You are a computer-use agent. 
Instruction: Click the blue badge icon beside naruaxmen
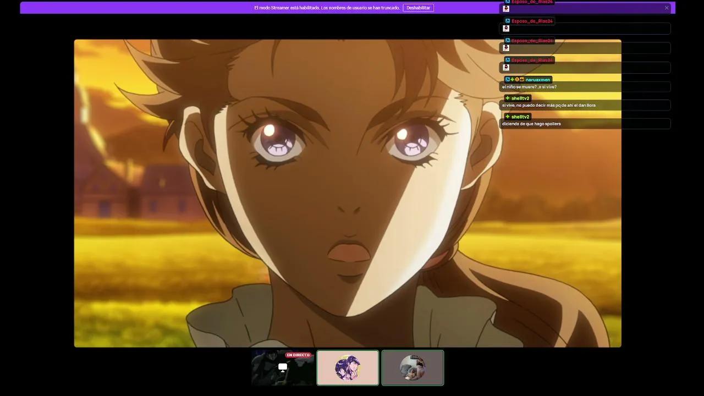(508, 80)
